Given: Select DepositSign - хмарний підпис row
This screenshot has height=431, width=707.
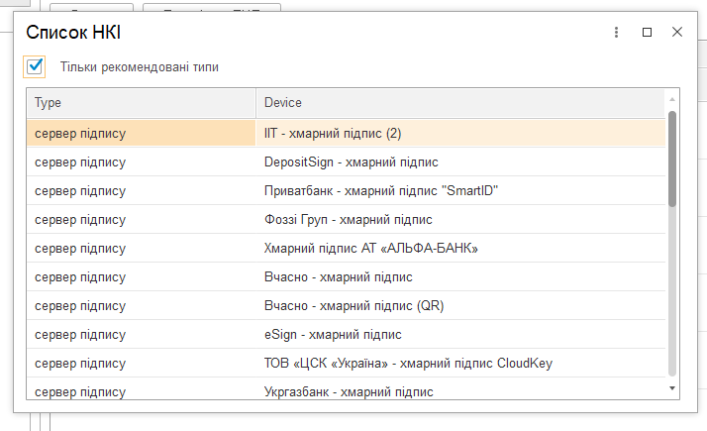Looking at the screenshot, I should click(346, 162).
